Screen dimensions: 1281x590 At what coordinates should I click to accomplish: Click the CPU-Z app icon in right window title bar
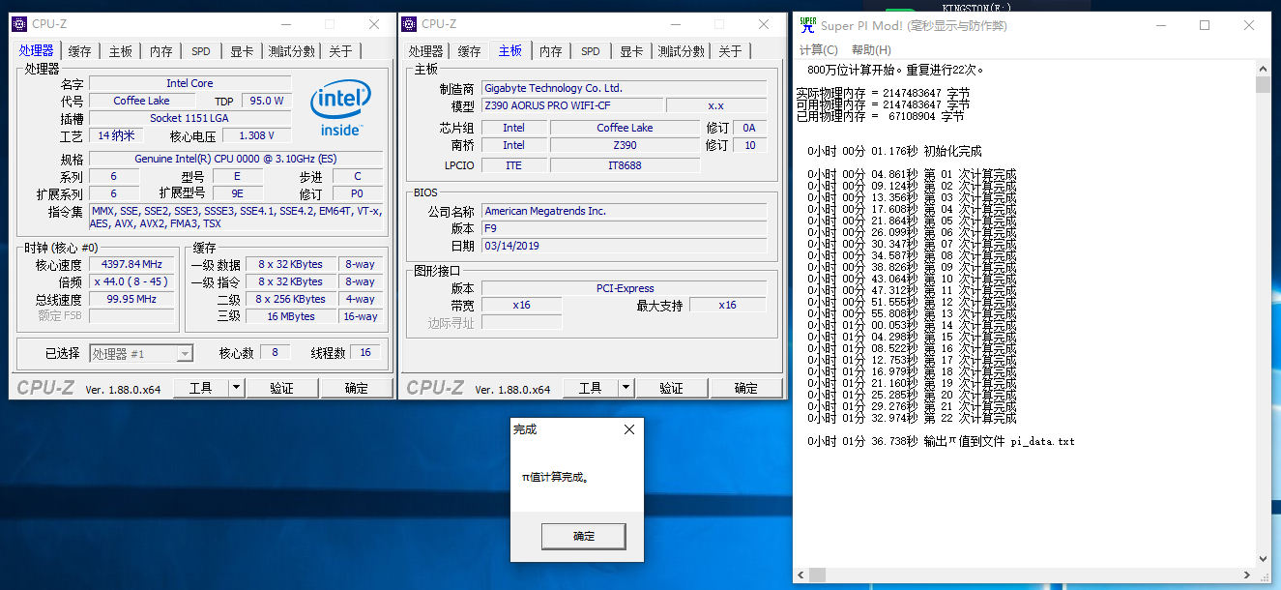(x=410, y=24)
